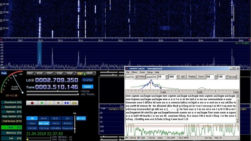
Task: Click the Stop playback square button
Action: 58,103
